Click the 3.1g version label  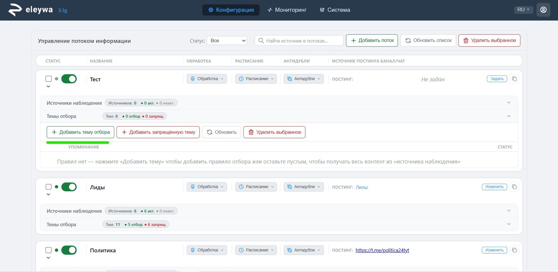[x=63, y=10]
